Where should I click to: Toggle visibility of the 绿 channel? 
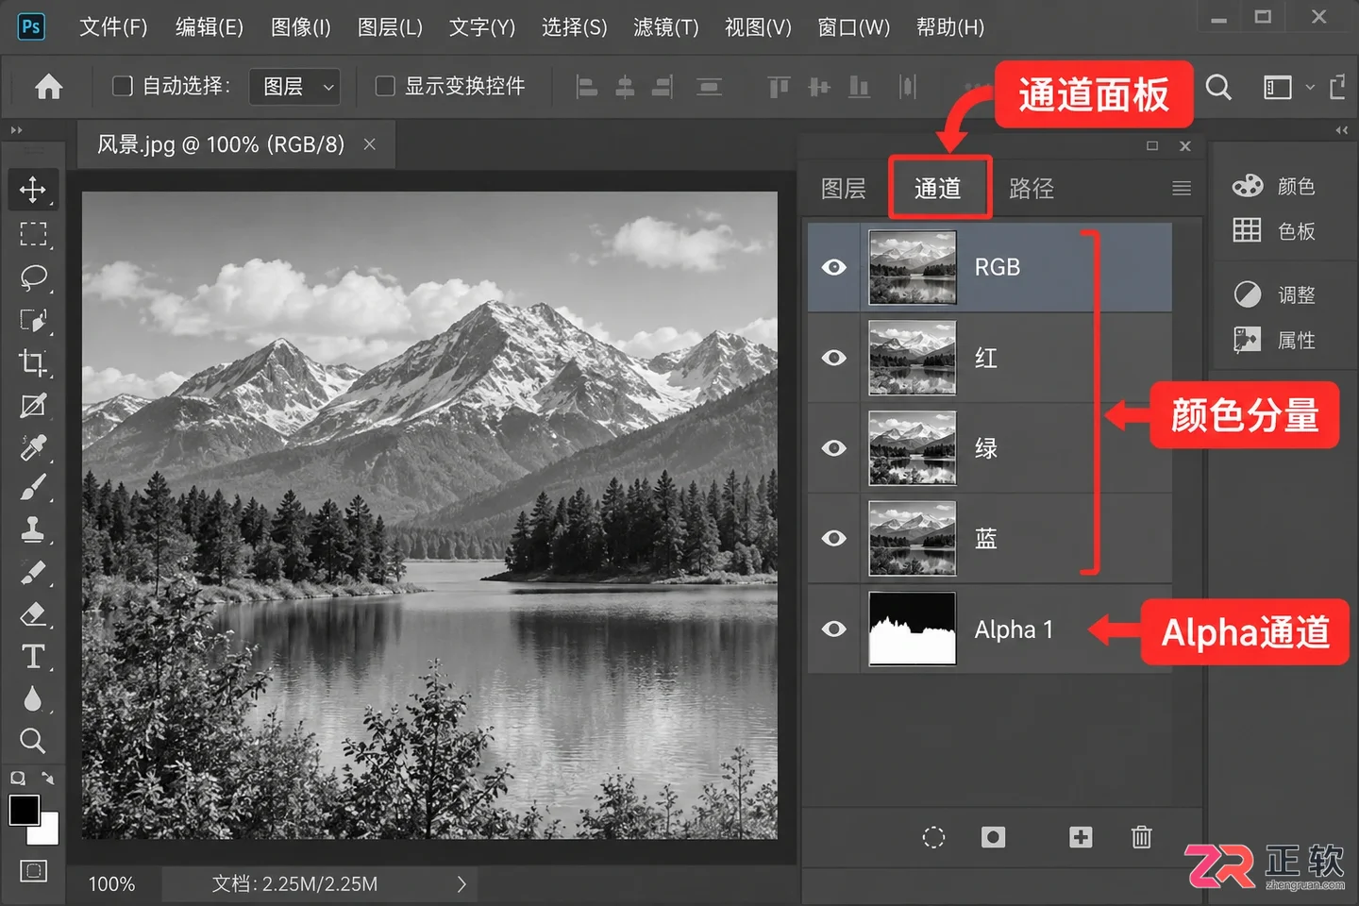point(834,448)
